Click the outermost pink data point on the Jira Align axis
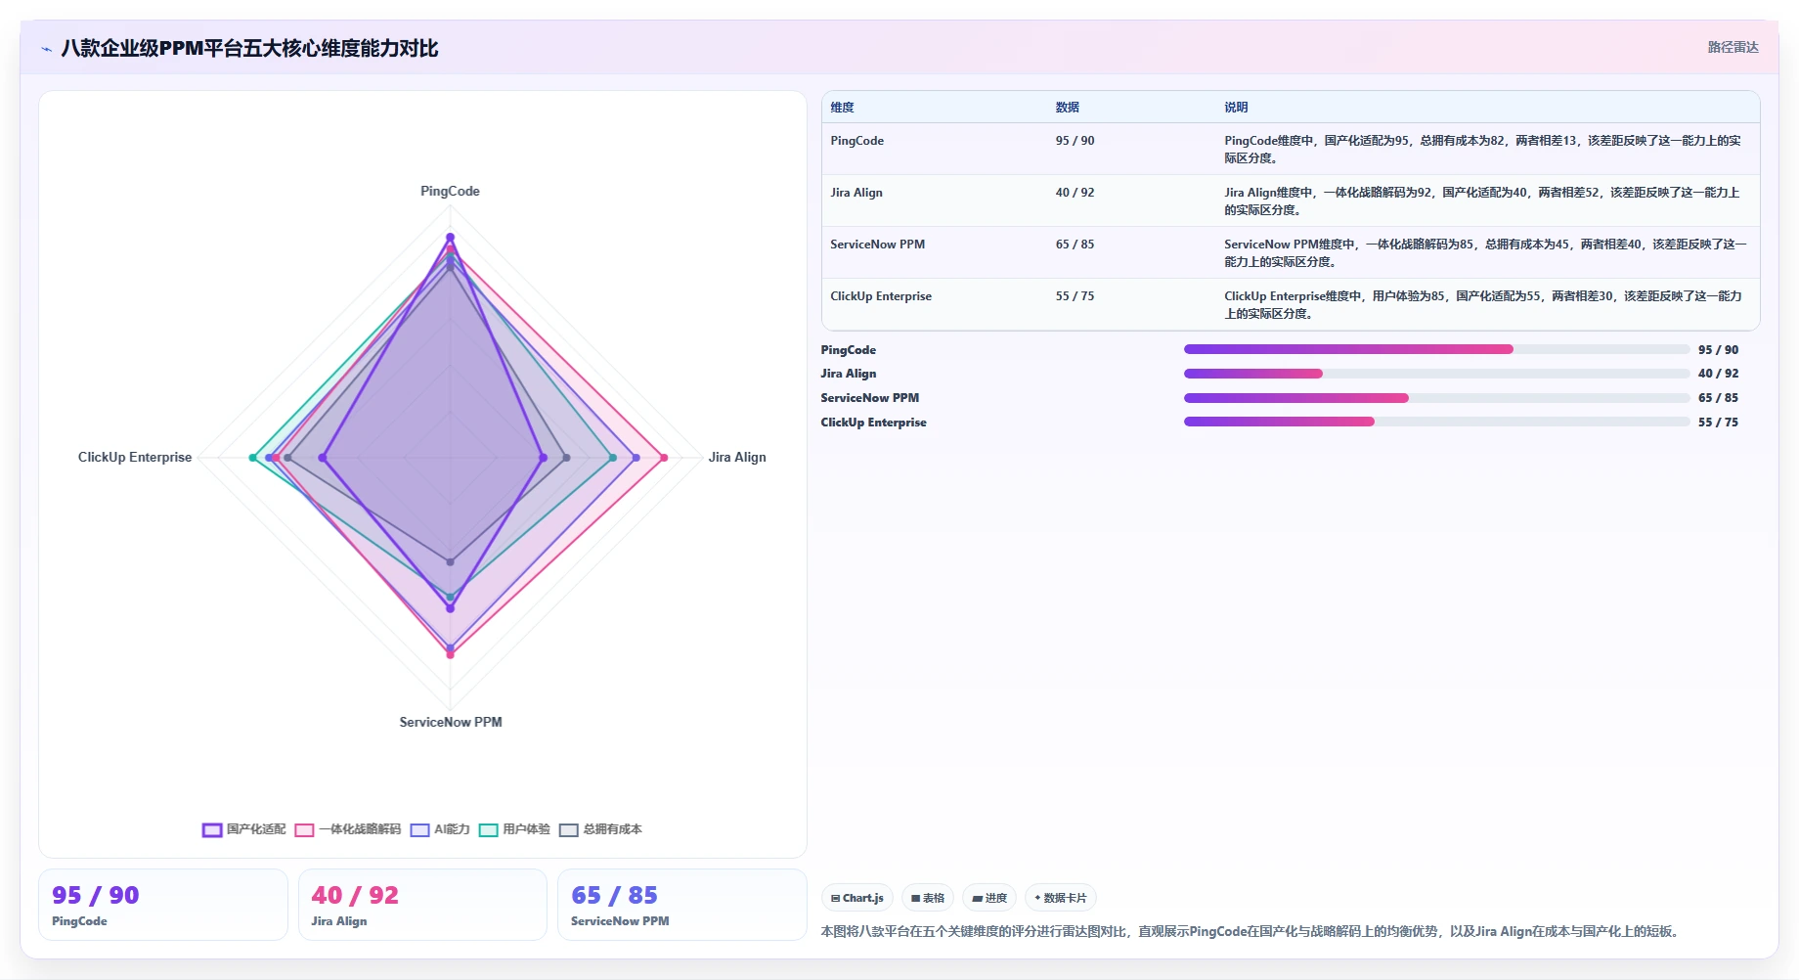 coord(664,458)
